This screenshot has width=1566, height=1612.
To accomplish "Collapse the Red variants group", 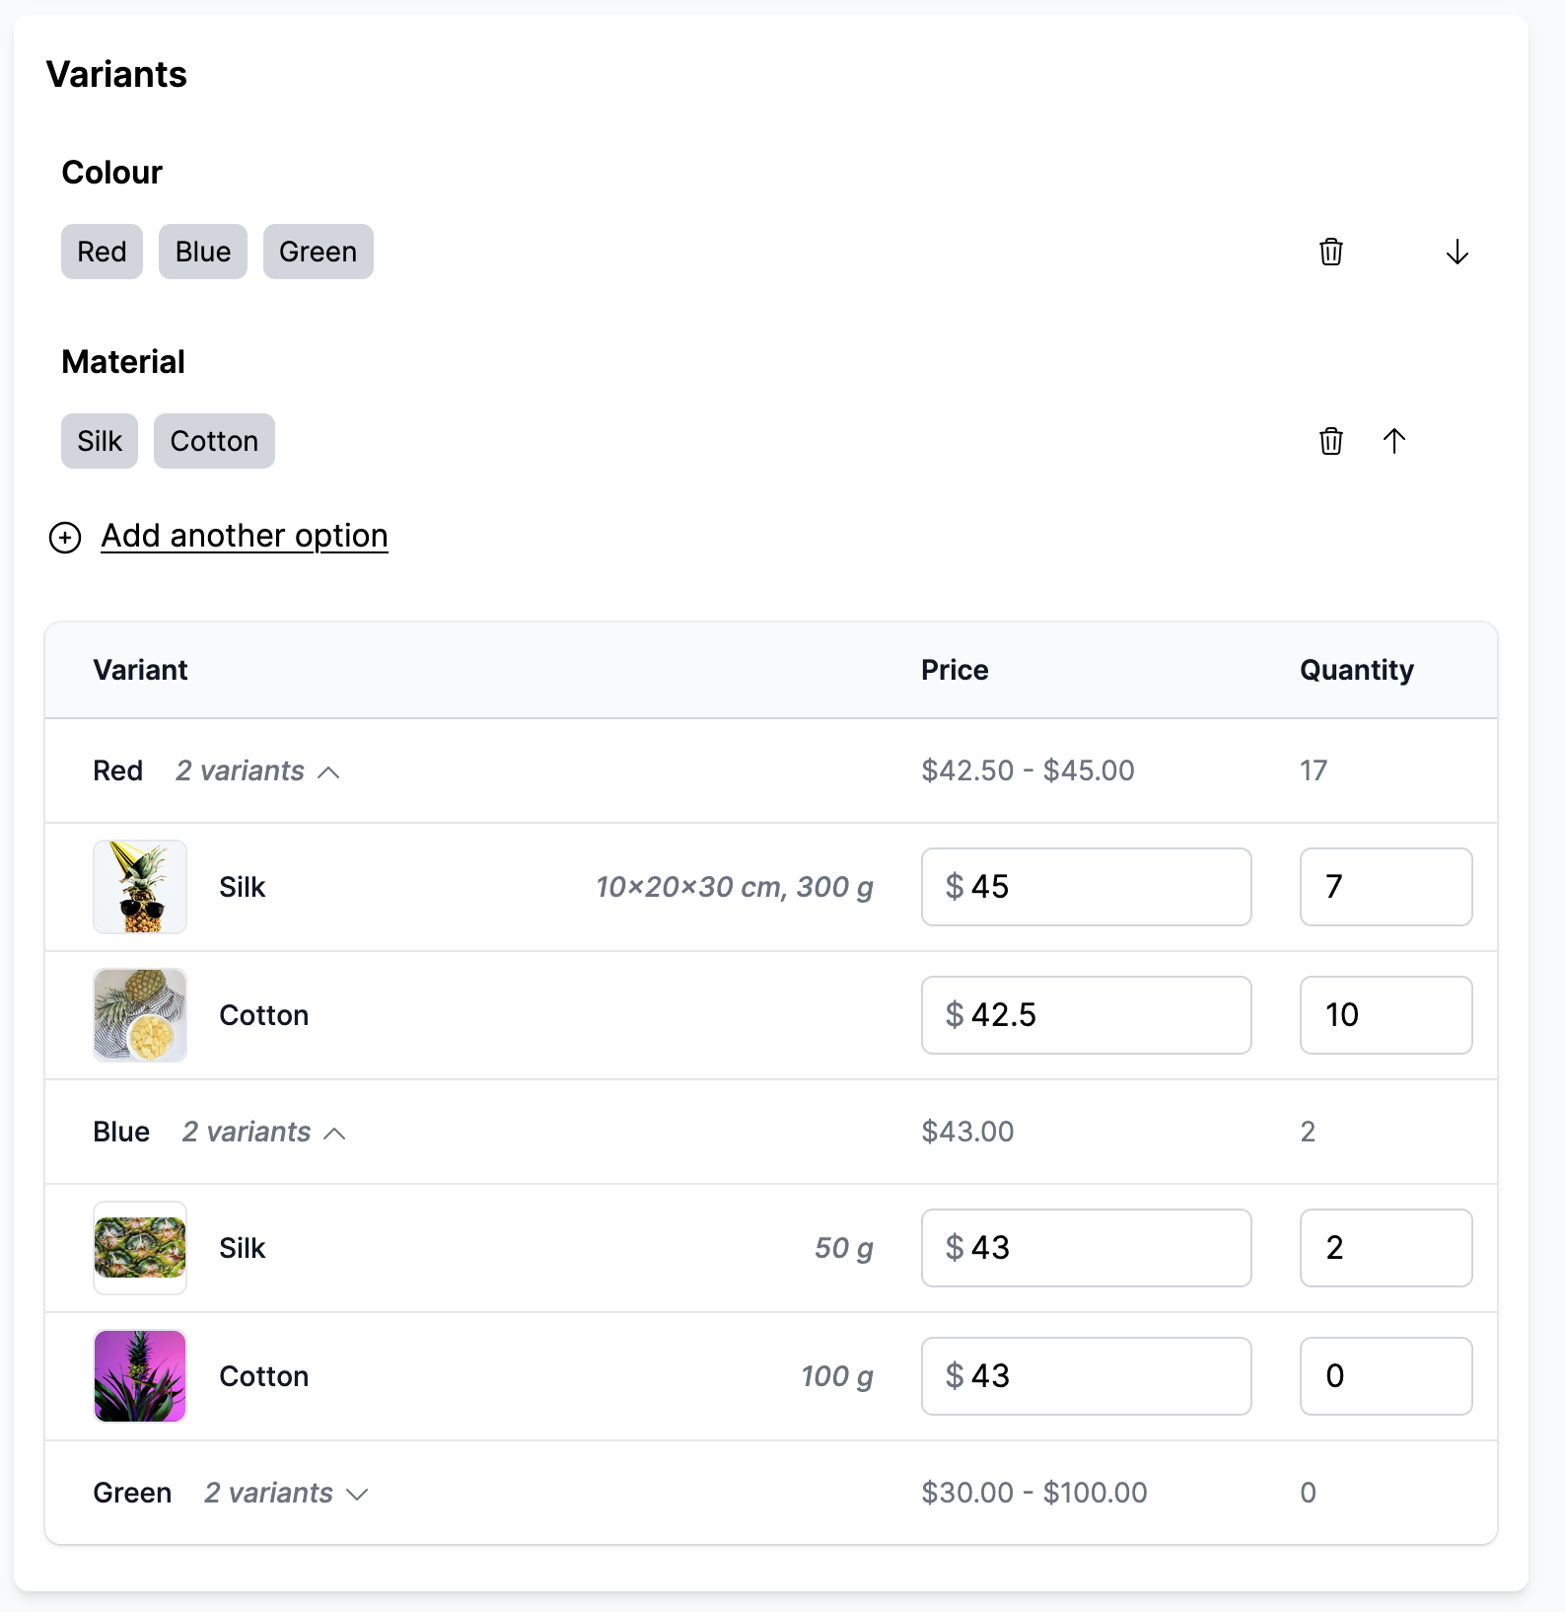I will [257, 770].
